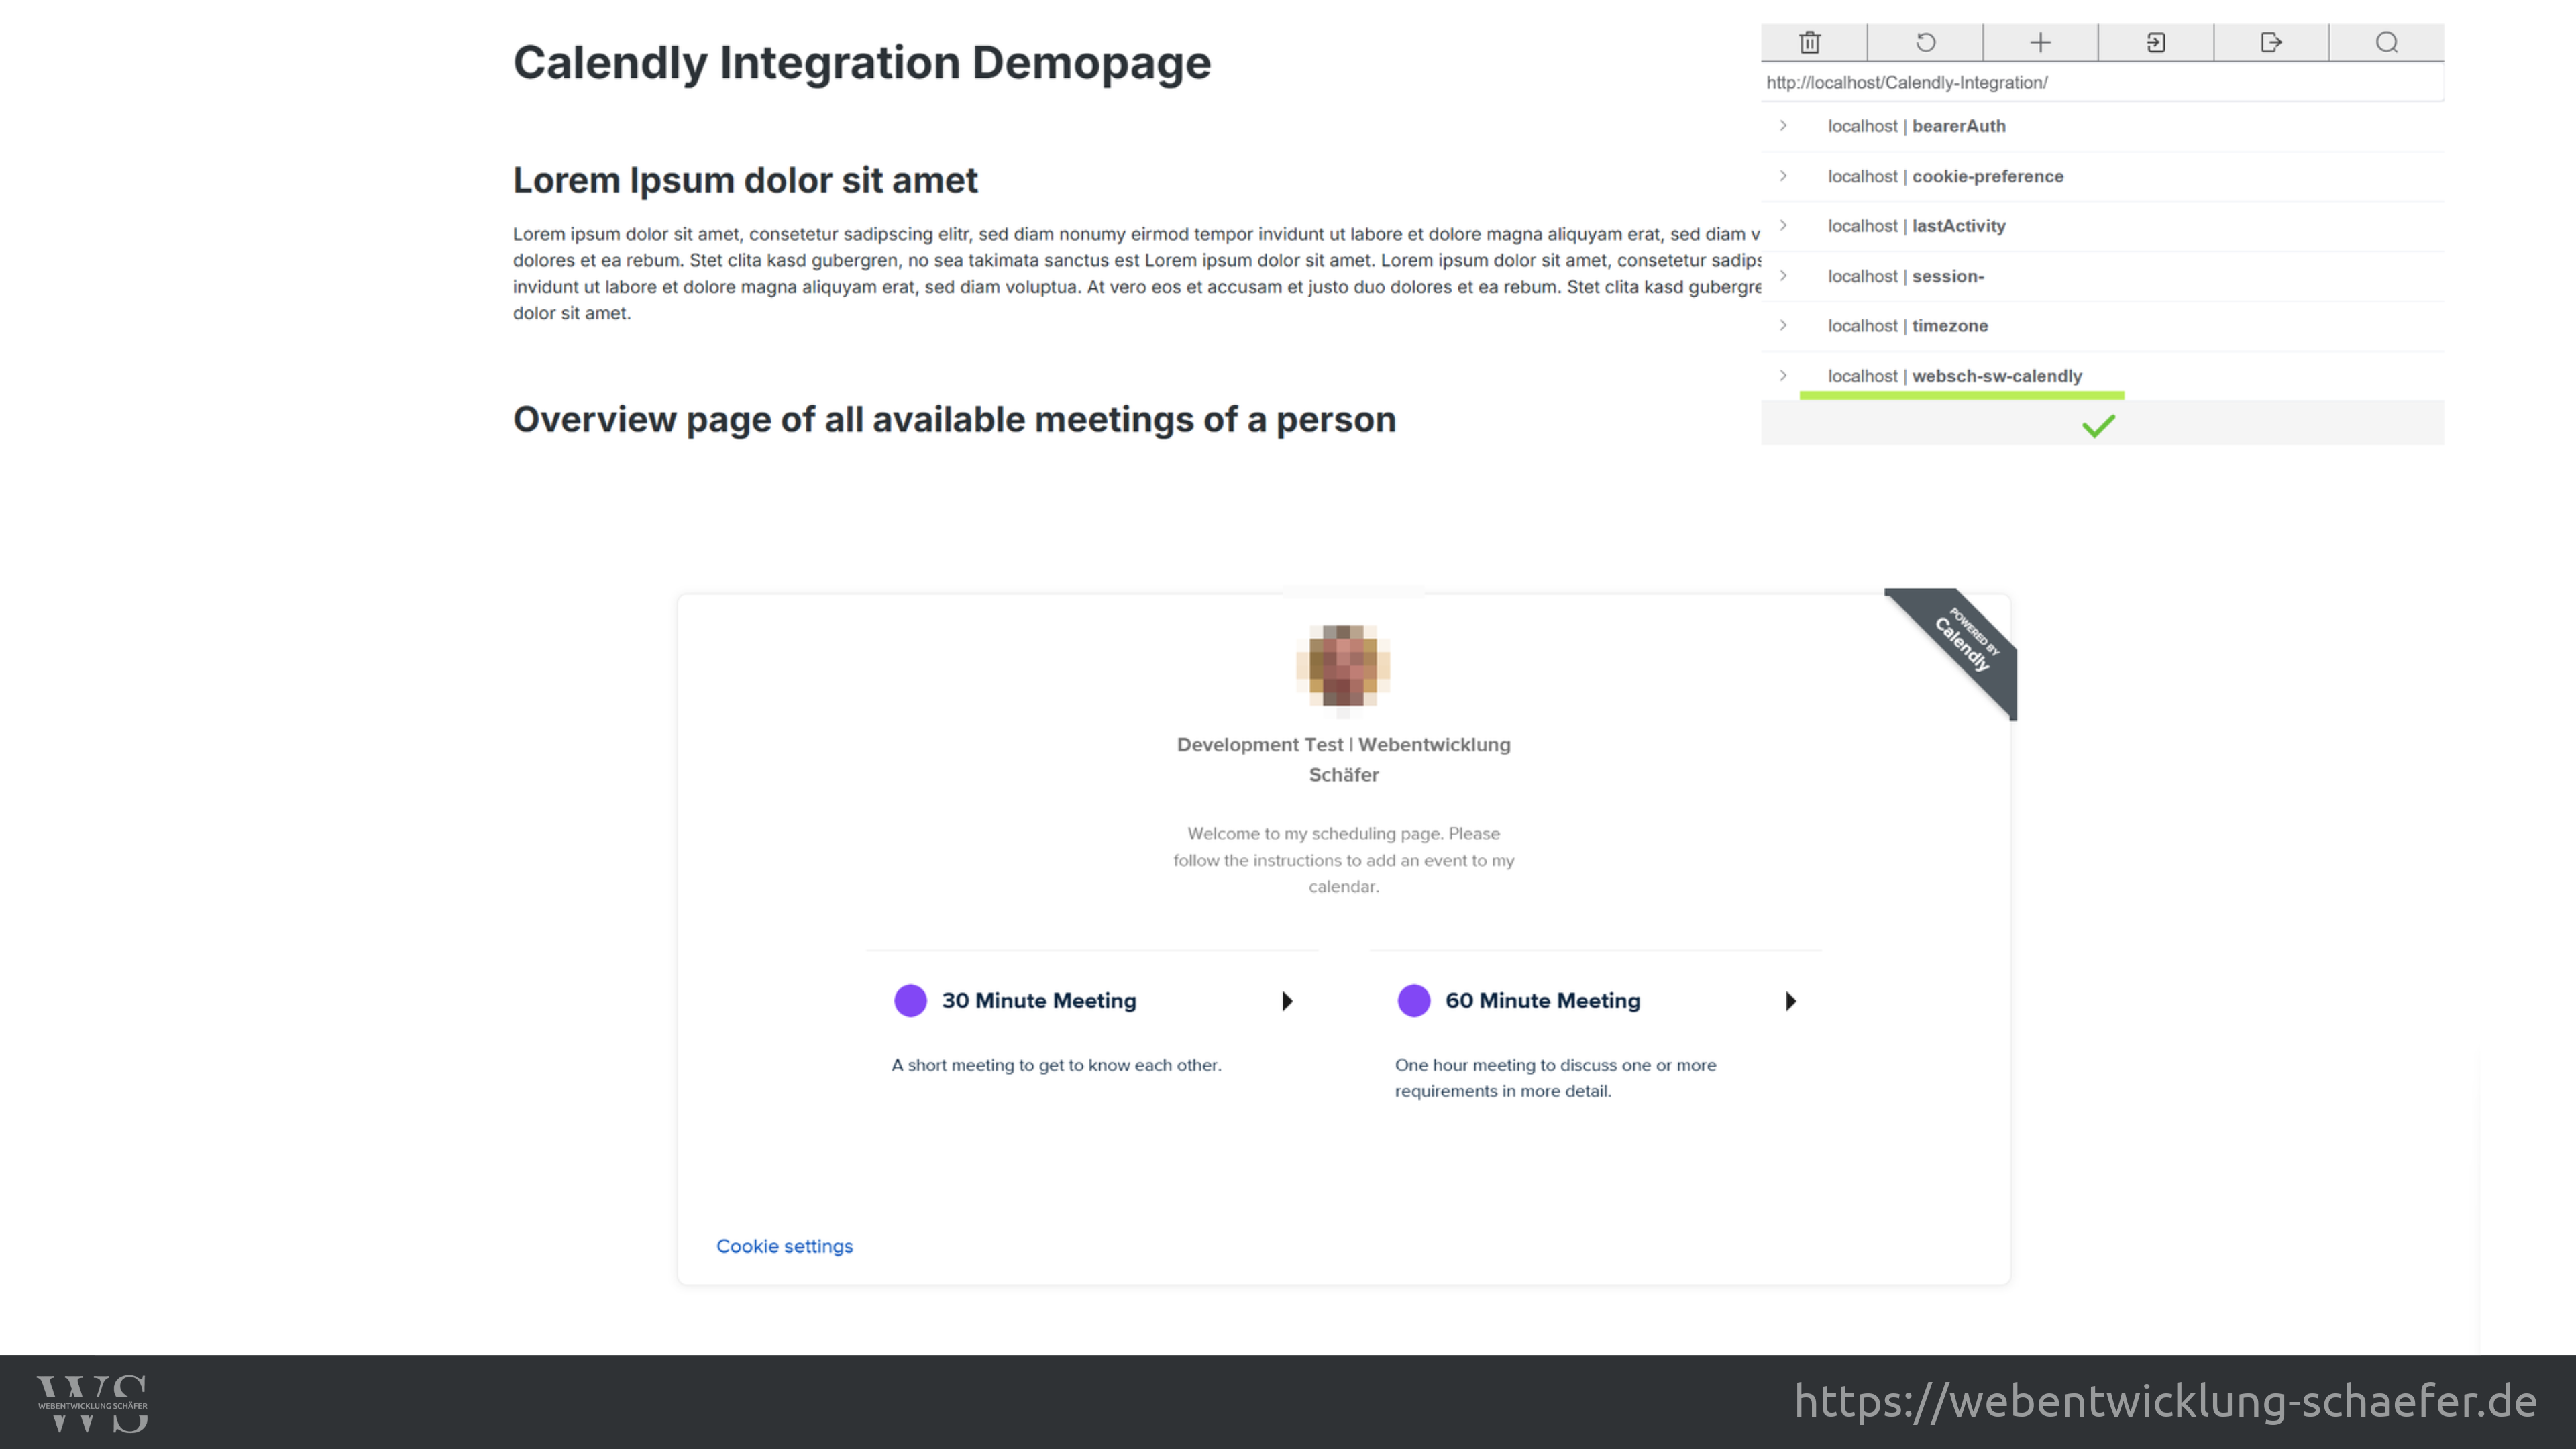Expand the websch-sw-calendly cookie chevron

tap(1783, 376)
